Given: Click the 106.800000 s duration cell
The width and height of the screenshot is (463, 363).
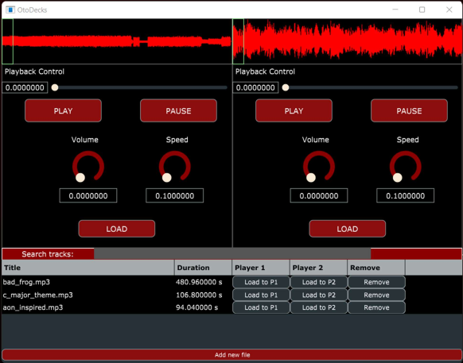Looking at the screenshot, I should coord(199,295).
